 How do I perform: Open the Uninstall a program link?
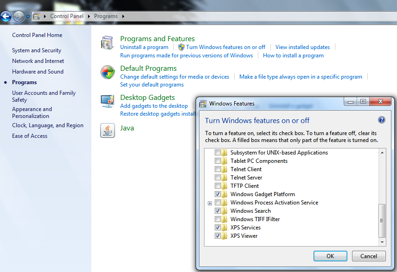(x=144, y=47)
